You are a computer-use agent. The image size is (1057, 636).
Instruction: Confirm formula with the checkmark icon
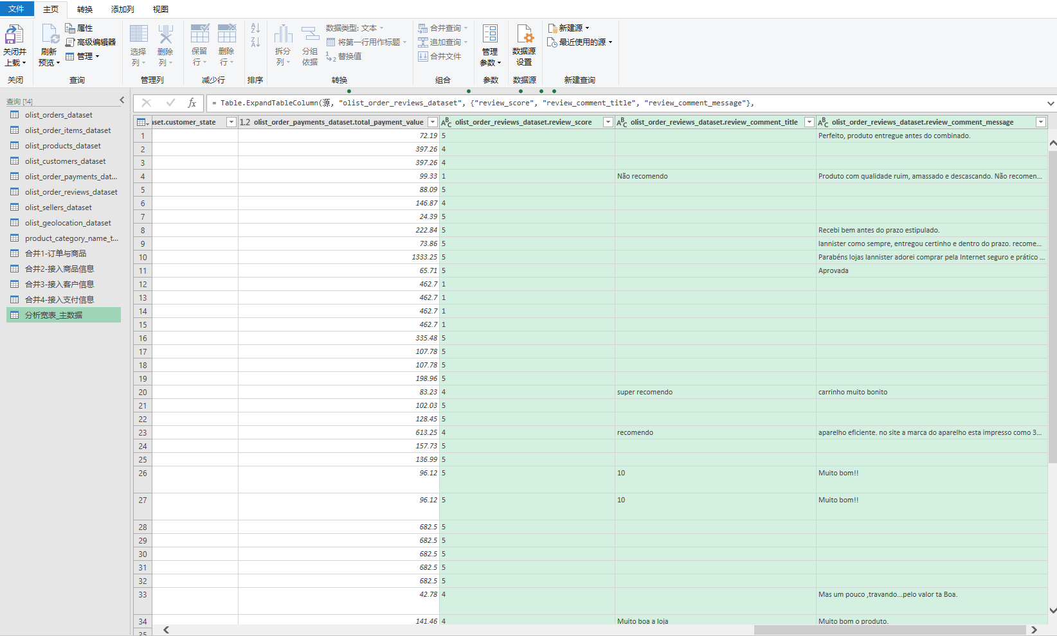pyautogui.click(x=170, y=103)
